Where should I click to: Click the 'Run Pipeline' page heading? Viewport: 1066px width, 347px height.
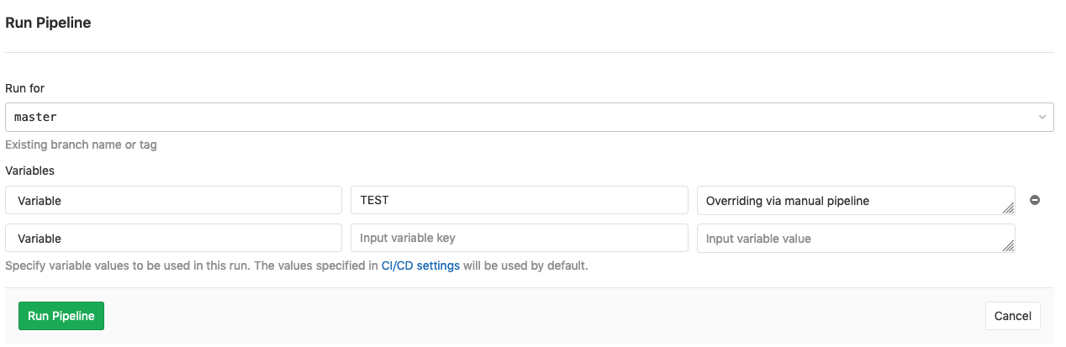pyautogui.click(x=48, y=24)
